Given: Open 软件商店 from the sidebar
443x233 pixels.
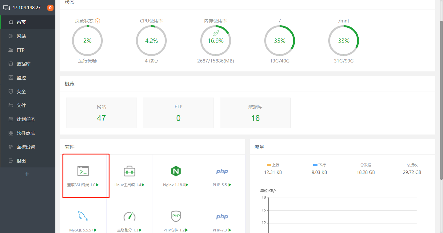Looking at the screenshot, I should (26, 133).
